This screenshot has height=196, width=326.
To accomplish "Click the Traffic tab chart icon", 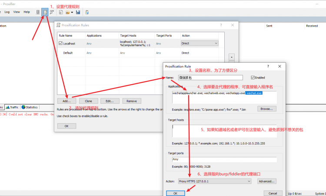I will click(8, 107).
